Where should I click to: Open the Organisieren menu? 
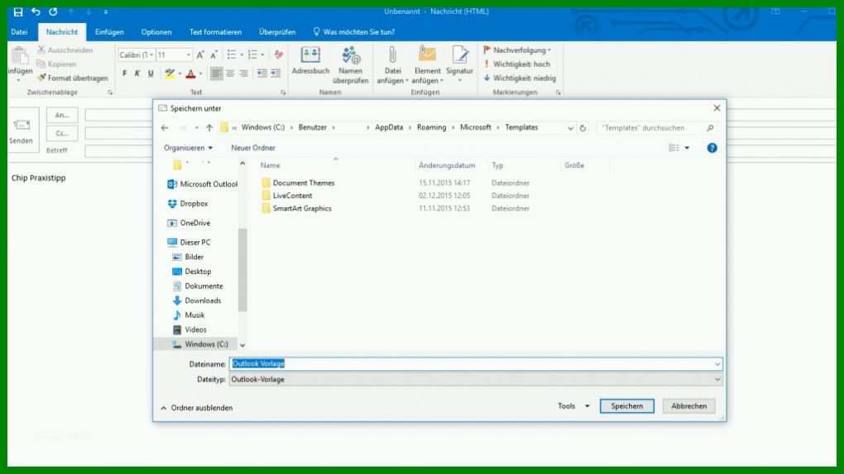pyautogui.click(x=188, y=148)
